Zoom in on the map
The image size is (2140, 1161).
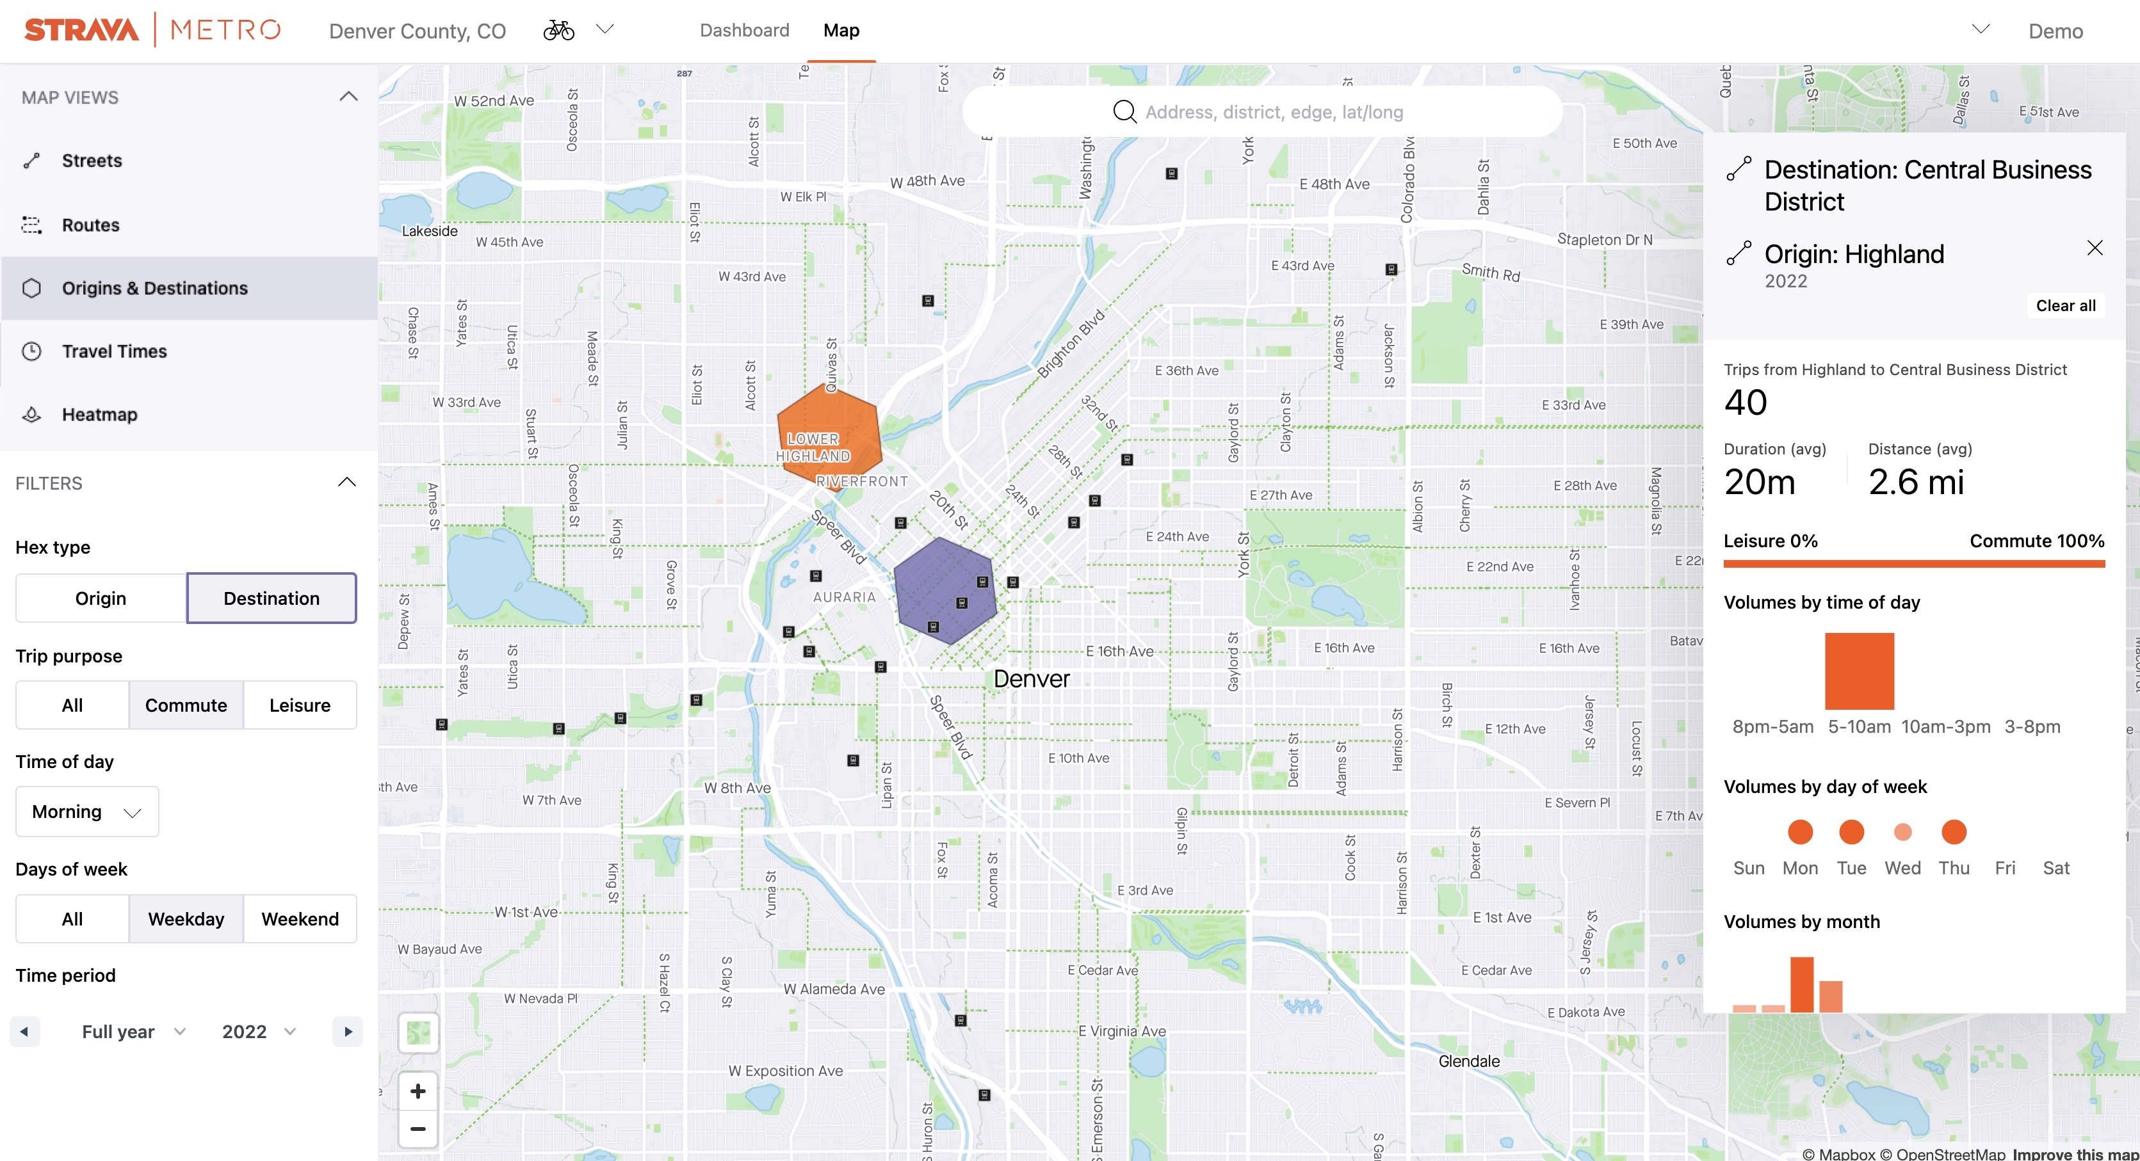[x=418, y=1091]
